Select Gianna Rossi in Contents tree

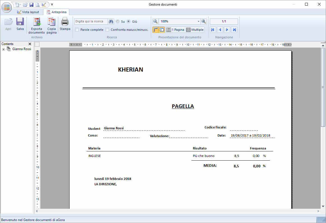[22, 49]
